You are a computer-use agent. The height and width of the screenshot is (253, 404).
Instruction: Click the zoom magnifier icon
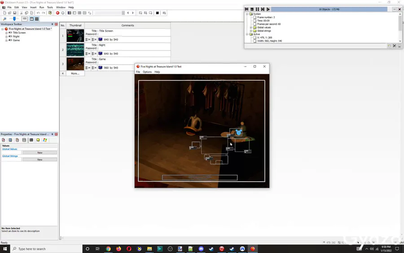coord(4,19)
